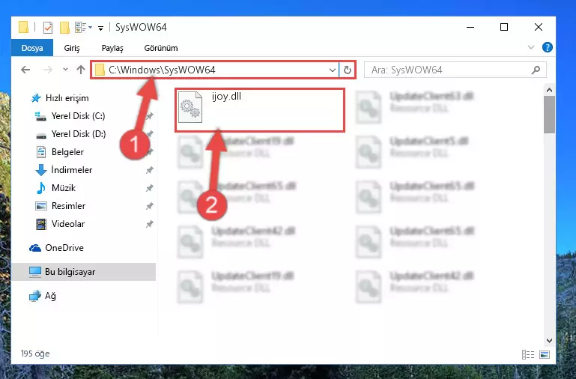This screenshot has height=379, width=576.
Task: Click the Videolar film strip icon
Action: (x=40, y=224)
